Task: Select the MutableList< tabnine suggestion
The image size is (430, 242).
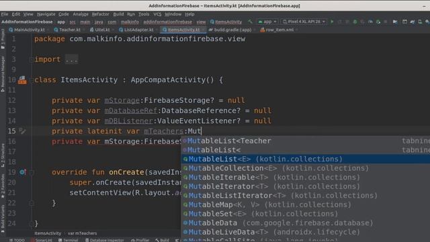Action: point(306,150)
